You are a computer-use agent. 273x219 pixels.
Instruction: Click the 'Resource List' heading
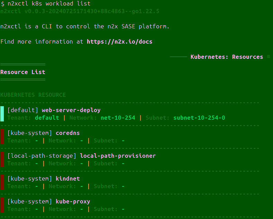point(23,72)
